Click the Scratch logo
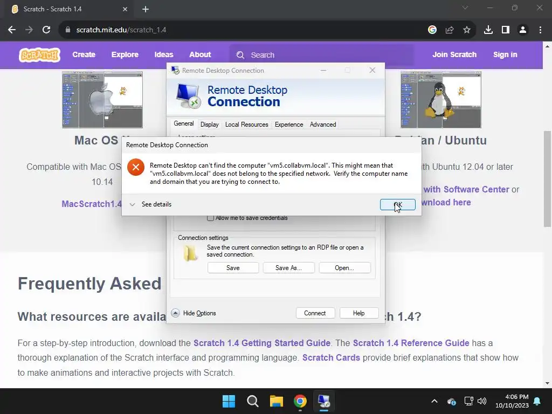The image size is (552, 414). tap(39, 55)
